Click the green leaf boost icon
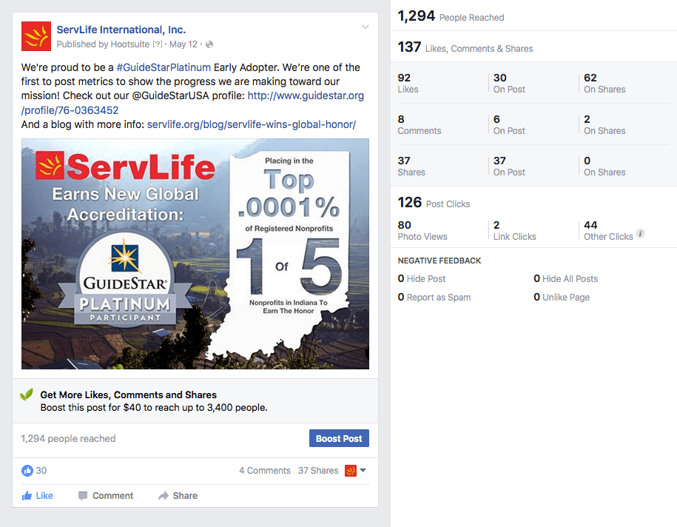The image size is (677, 527). coord(27,395)
